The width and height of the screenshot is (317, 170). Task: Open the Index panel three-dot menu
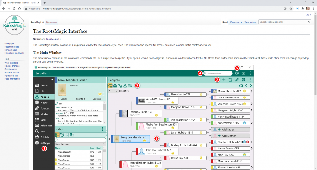point(102,129)
